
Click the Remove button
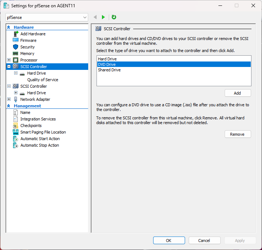(237, 134)
